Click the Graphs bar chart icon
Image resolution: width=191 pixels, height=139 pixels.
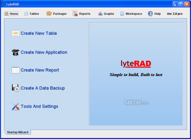coord(100,14)
